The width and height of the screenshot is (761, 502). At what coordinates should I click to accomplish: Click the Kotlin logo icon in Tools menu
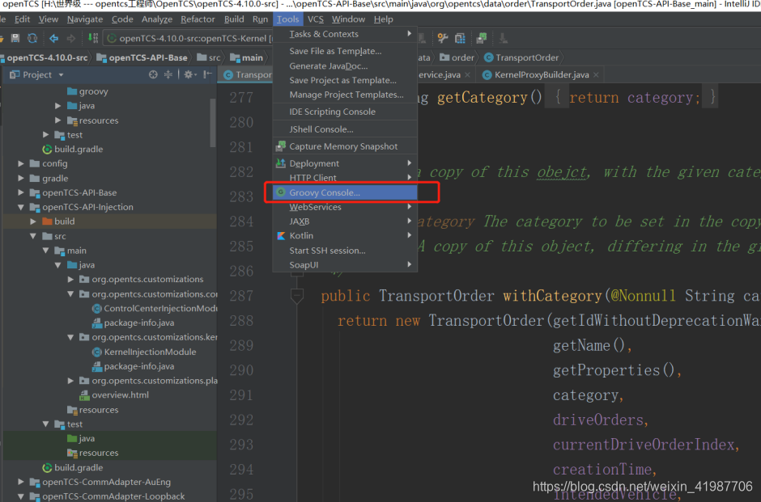tap(281, 236)
